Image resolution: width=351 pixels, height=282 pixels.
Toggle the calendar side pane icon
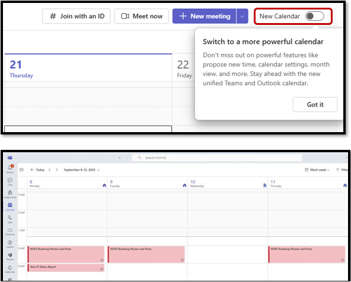click(x=21, y=170)
